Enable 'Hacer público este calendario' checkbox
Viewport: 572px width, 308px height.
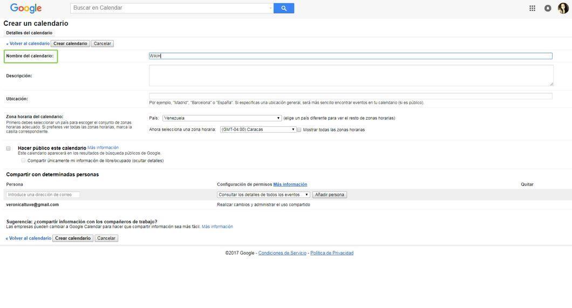(x=9, y=148)
